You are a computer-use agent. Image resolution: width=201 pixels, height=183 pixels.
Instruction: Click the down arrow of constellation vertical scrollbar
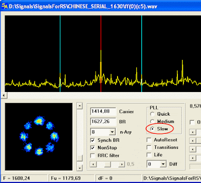79,168
